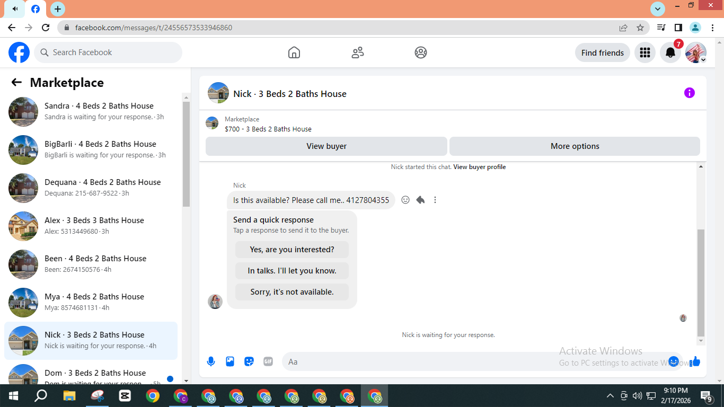Switch to the Facebook browser tab
The height and width of the screenshot is (407, 724).
point(36,9)
